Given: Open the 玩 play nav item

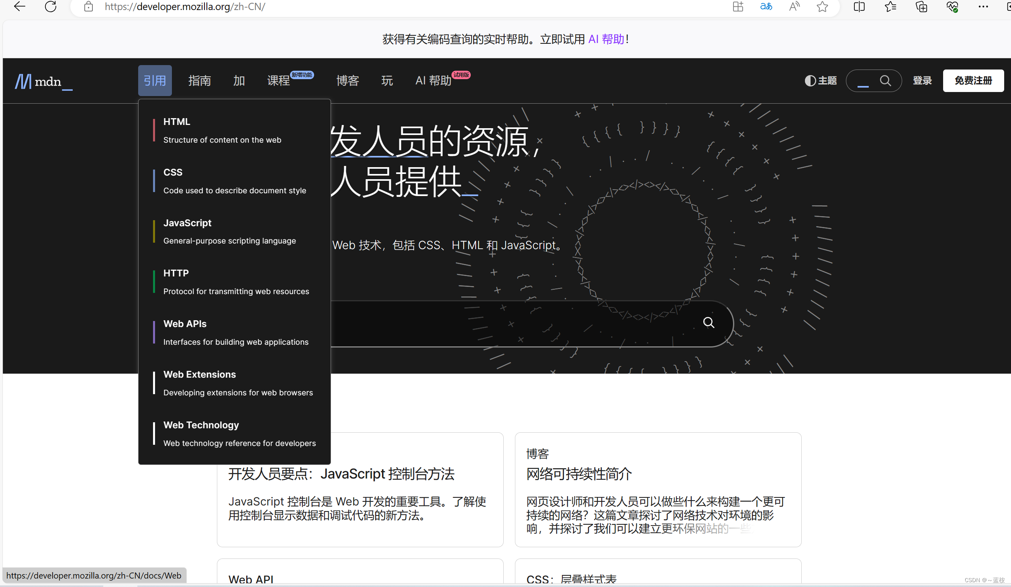Looking at the screenshot, I should pos(387,81).
